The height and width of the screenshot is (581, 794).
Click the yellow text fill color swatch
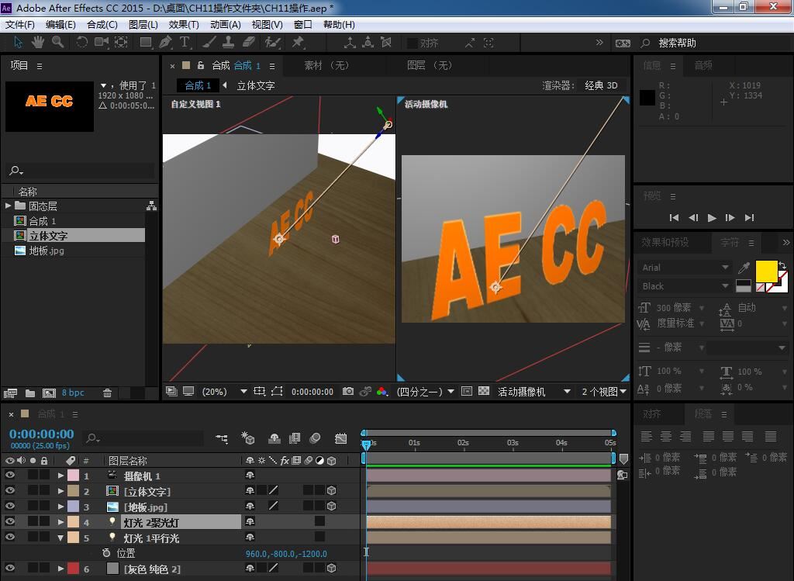766,271
